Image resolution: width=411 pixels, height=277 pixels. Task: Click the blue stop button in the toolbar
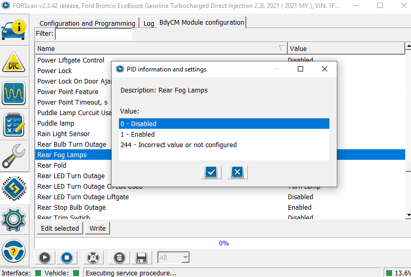(x=67, y=258)
